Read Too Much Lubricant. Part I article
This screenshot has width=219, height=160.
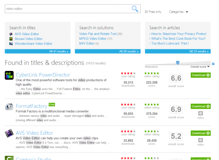pyautogui.click(x=170, y=43)
